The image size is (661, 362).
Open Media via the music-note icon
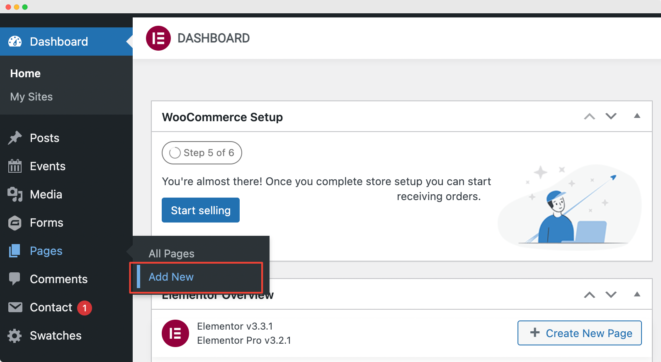(x=15, y=194)
